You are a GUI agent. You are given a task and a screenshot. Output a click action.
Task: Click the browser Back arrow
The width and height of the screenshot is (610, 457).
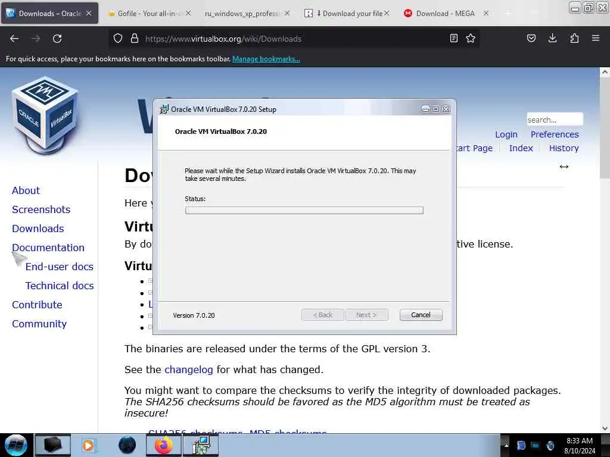tap(14, 39)
